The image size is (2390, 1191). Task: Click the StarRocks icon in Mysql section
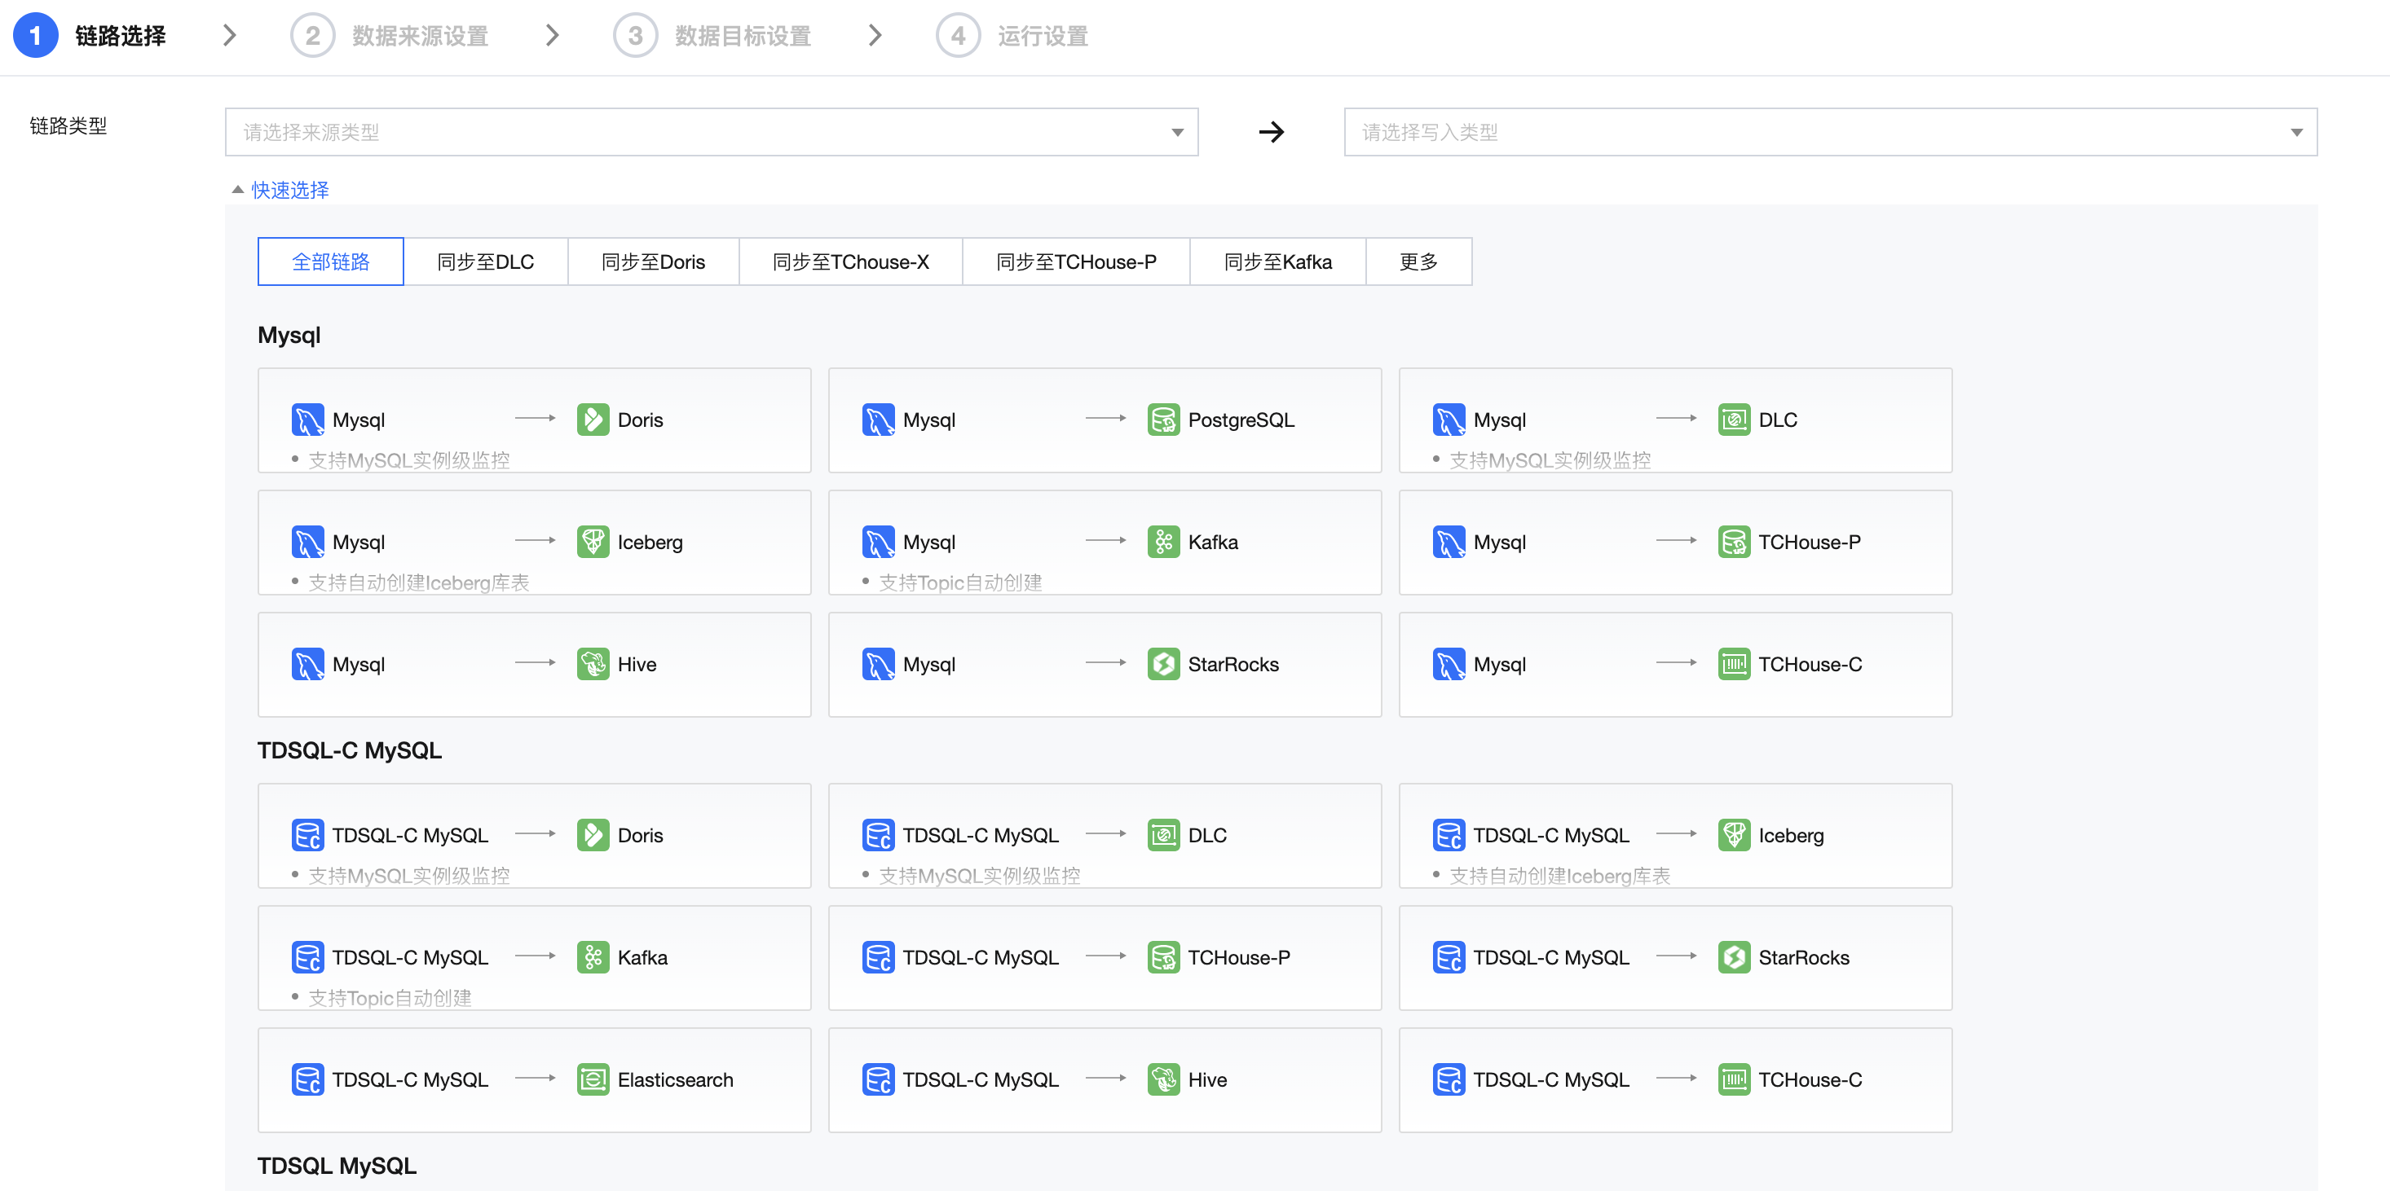1162,664
